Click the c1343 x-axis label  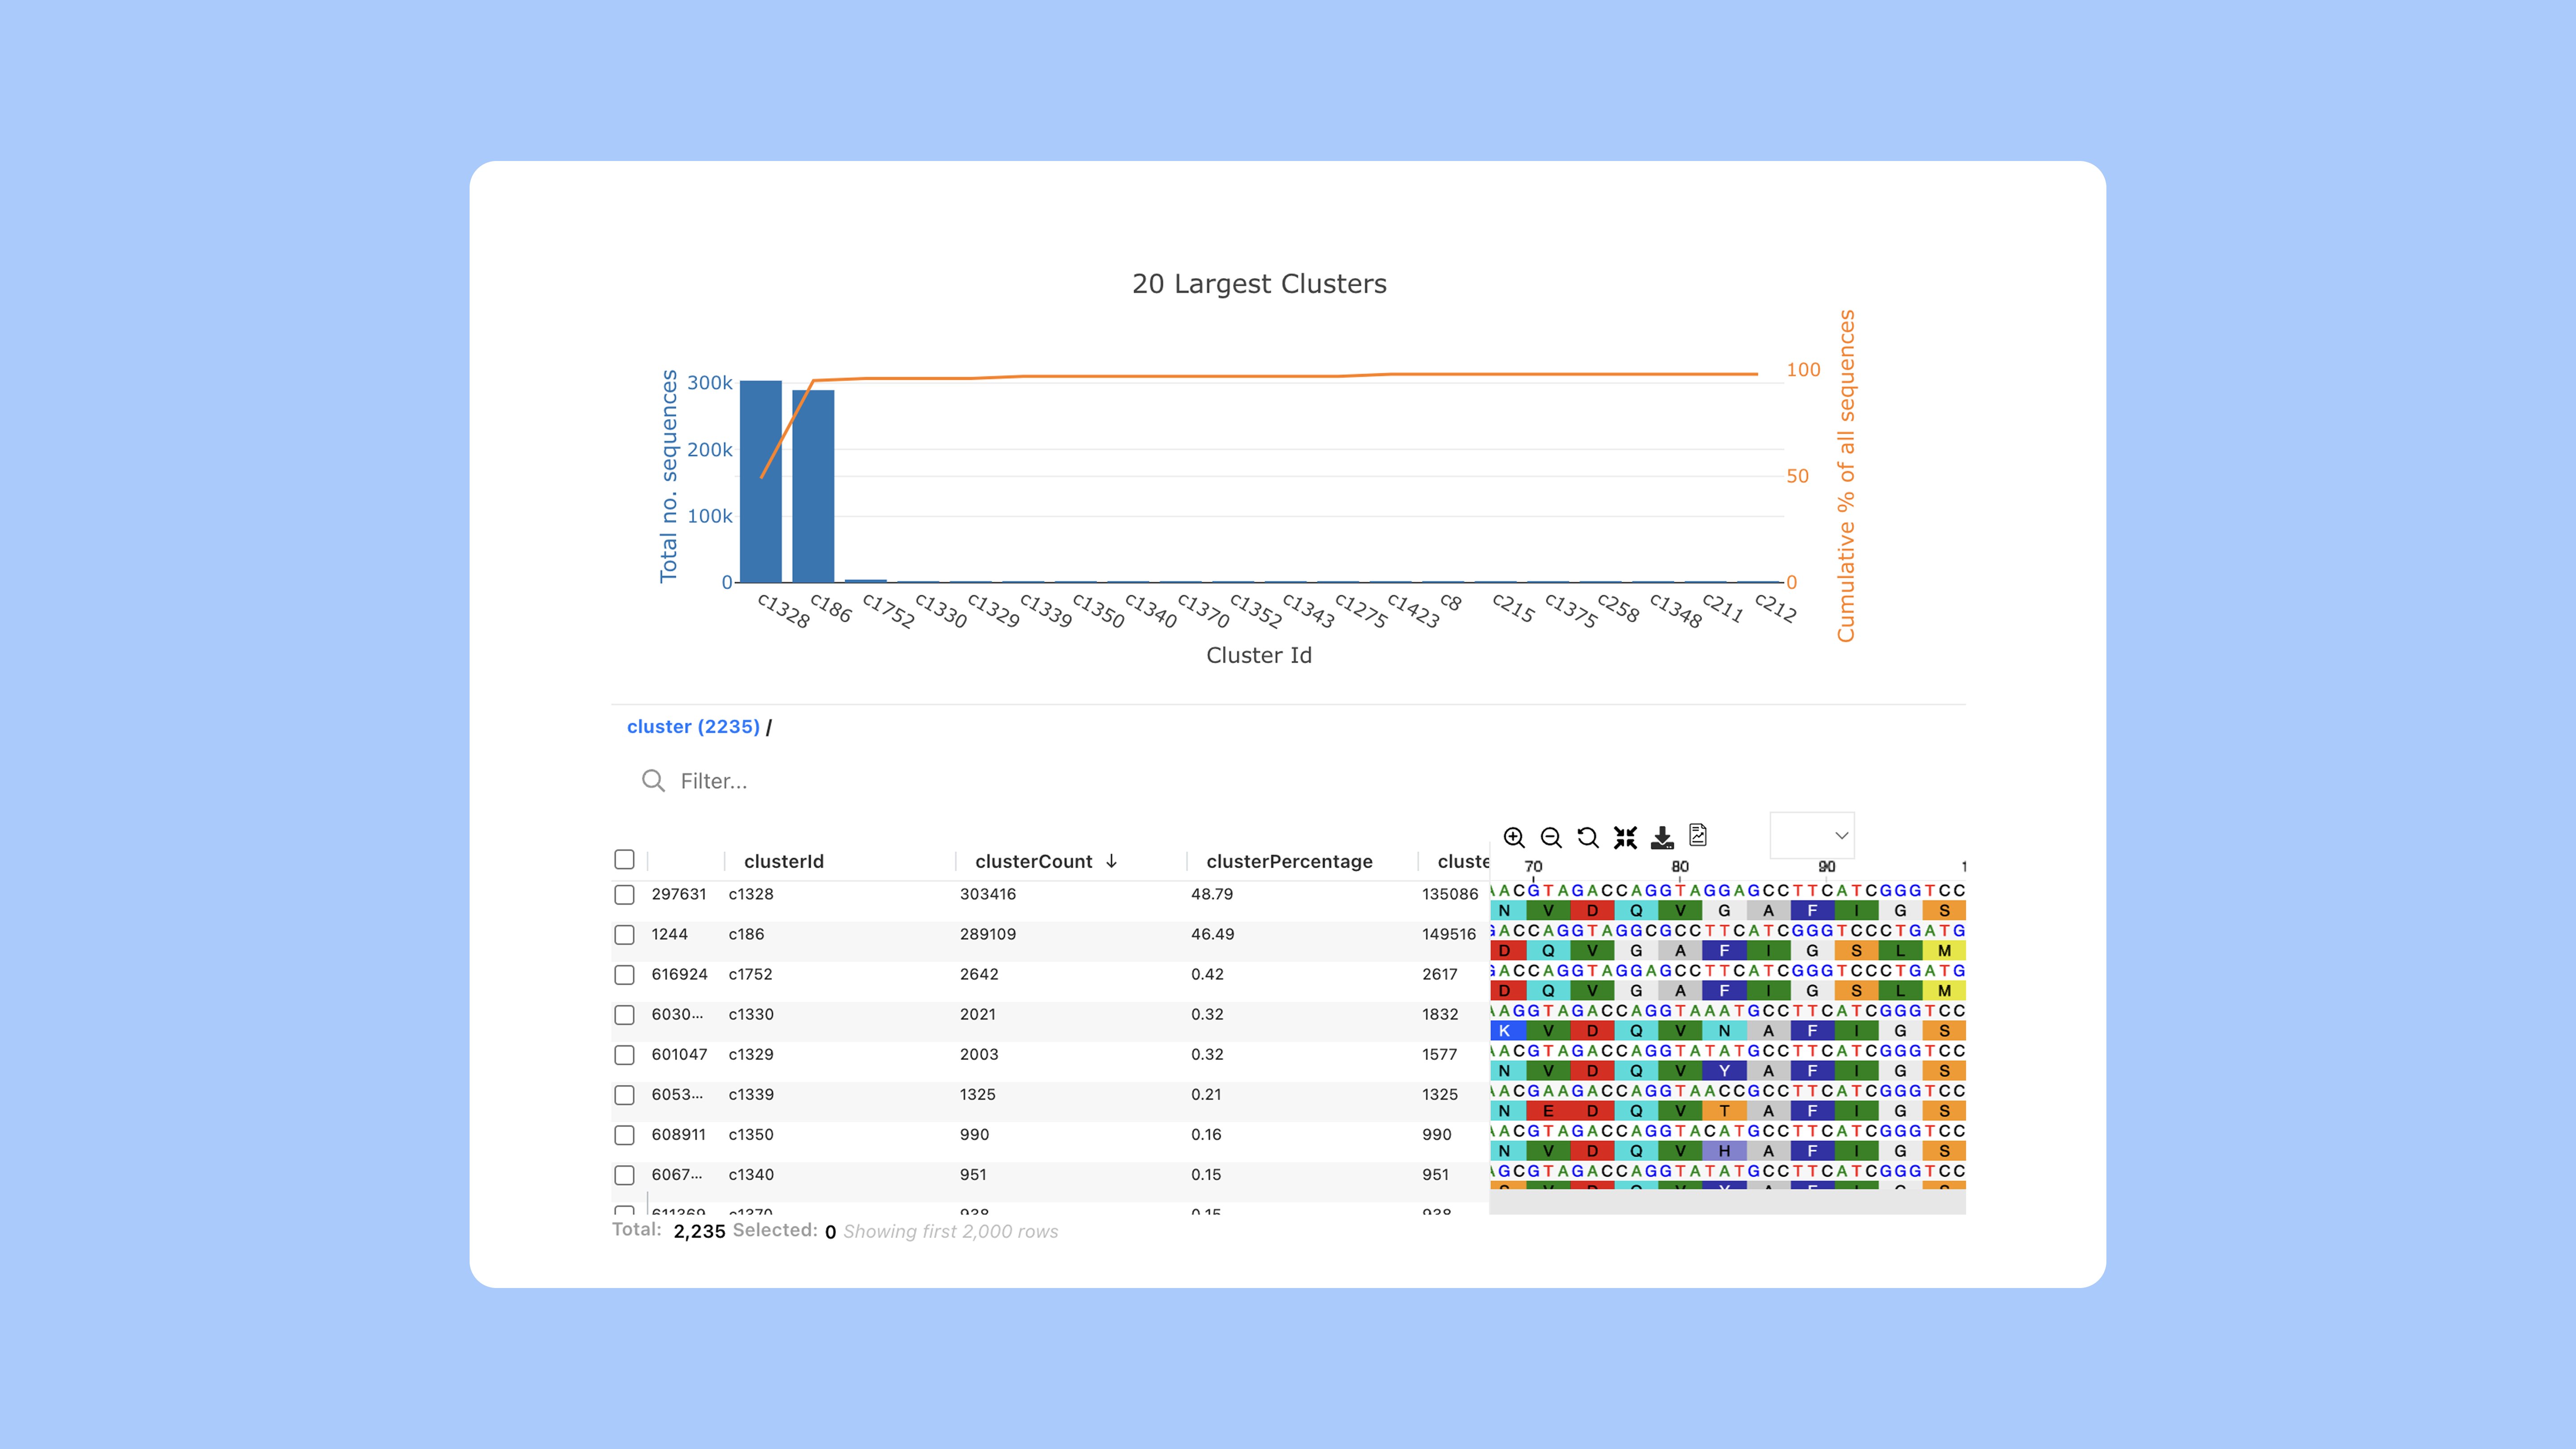[1309, 611]
